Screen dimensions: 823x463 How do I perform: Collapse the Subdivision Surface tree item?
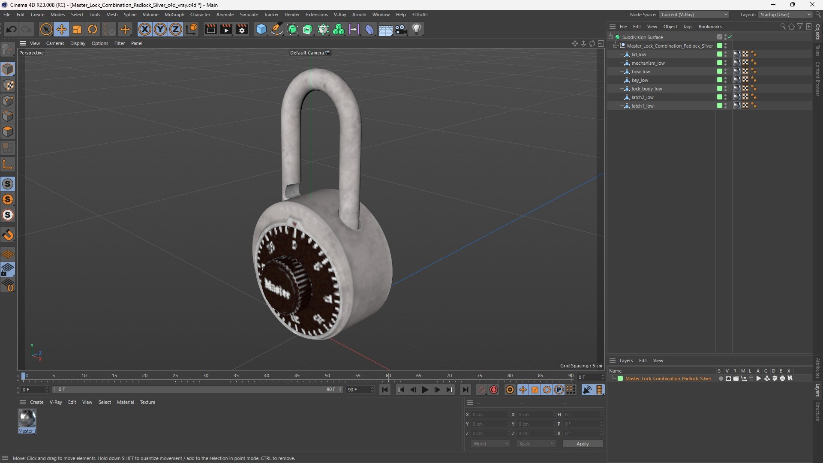pos(611,37)
